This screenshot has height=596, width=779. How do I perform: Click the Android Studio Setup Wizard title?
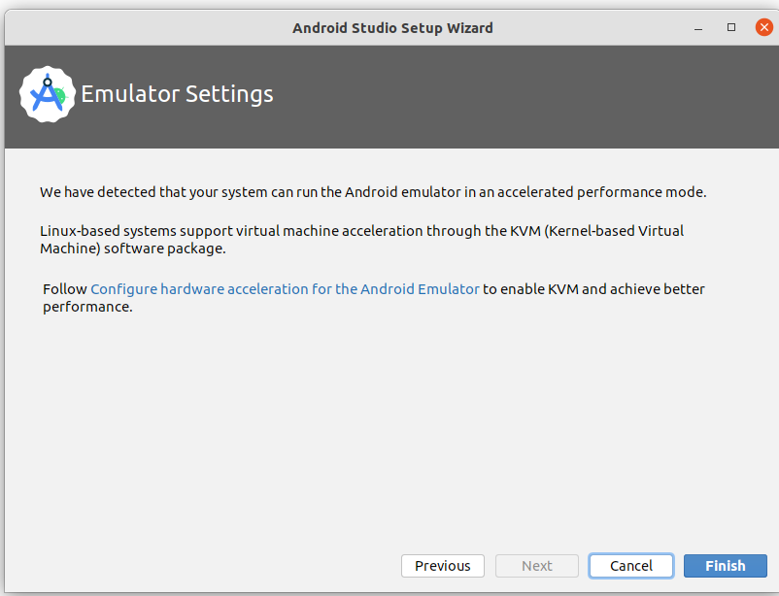point(392,28)
